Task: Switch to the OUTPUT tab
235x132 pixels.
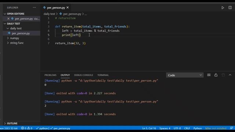Action: [65, 75]
